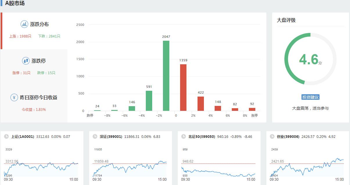Open the 昨日涨停今日收益 tab
Viewport: 350px width, 185px height.
pos(38,98)
